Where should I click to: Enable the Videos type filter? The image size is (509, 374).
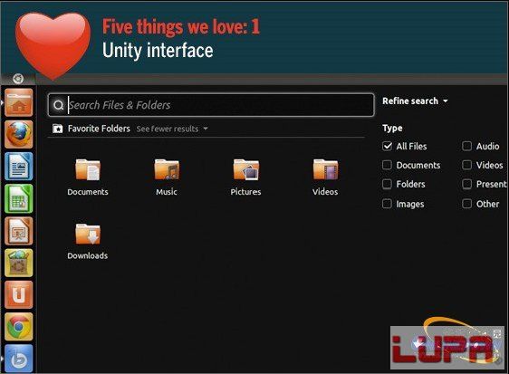tap(466, 165)
